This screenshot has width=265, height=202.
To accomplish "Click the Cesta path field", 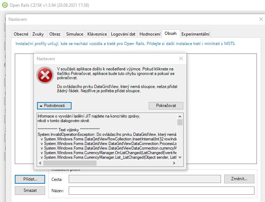I will (x=145, y=179).
